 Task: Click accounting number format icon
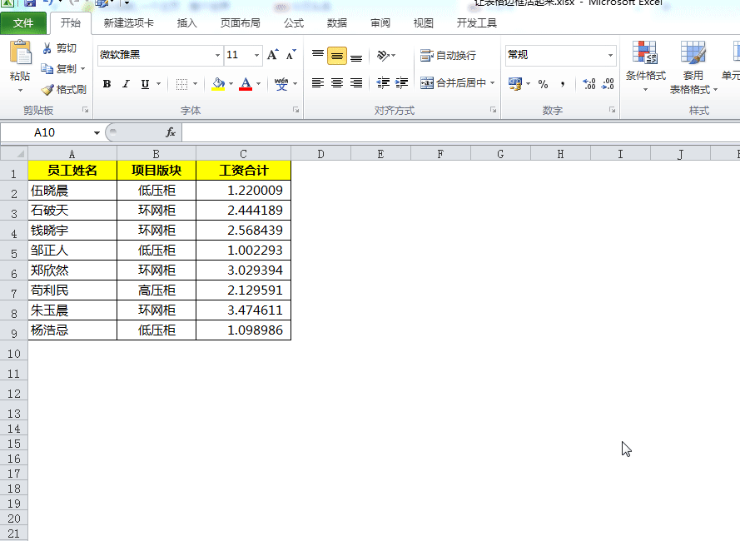(514, 84)
